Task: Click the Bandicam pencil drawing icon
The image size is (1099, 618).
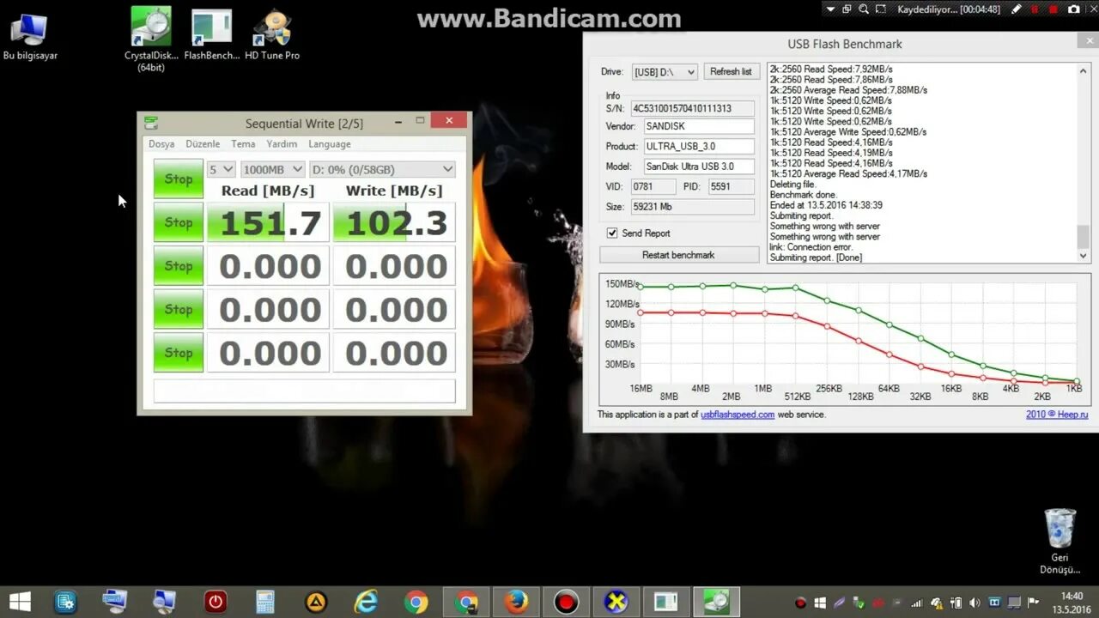Action: pos(1017,9)
